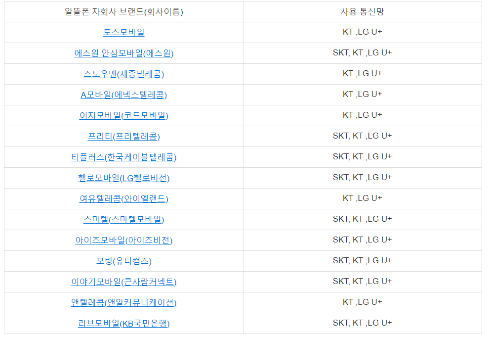Open the 토스모바일 link
The image size is (488, 337).
[x=123, y=32]
